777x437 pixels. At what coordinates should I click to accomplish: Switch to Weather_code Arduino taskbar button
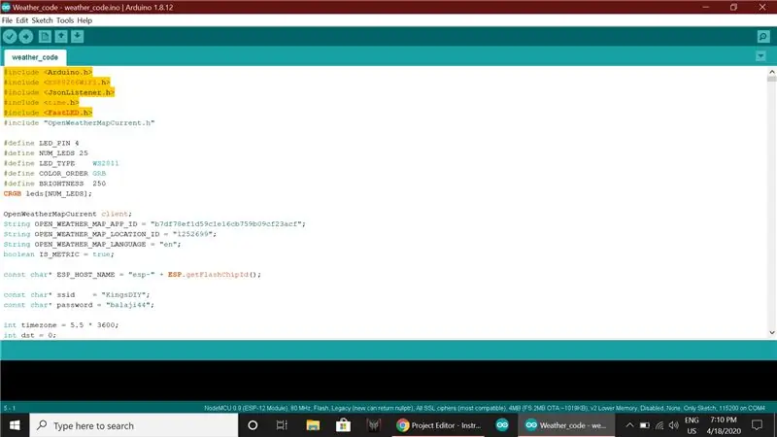click(x=566, y=425)
